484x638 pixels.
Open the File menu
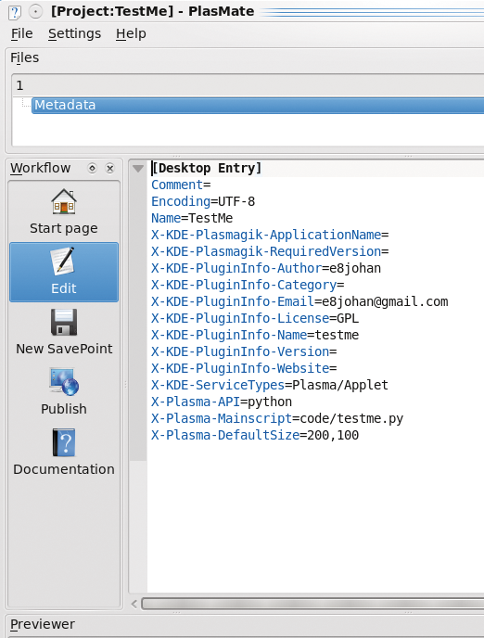click(x=21, y=33)
